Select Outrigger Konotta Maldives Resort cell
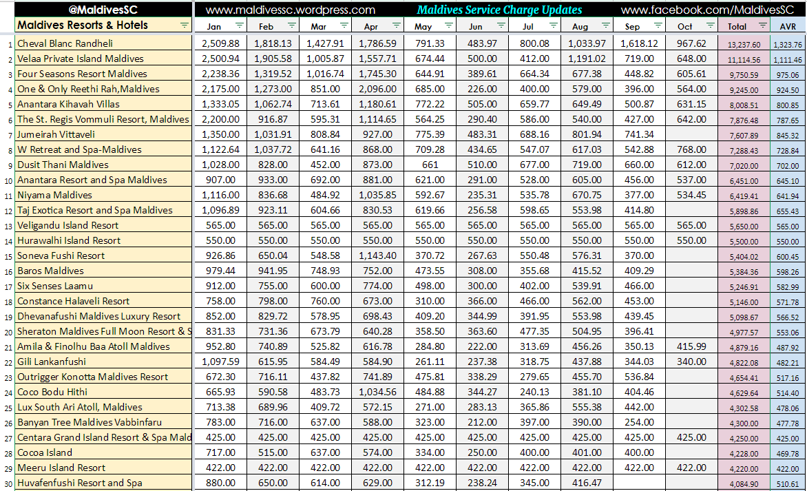Viewport: 807px width, 491px height. pyautogui.click(x=103, y=377)
